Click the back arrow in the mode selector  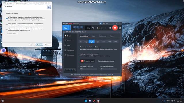coord(80,41)
